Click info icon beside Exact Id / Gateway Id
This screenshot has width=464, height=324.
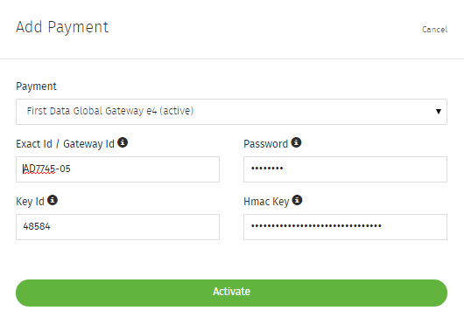[x=123, y=142]
